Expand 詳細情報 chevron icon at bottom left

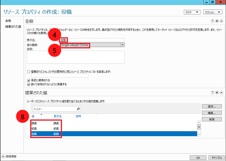point(3,156)
